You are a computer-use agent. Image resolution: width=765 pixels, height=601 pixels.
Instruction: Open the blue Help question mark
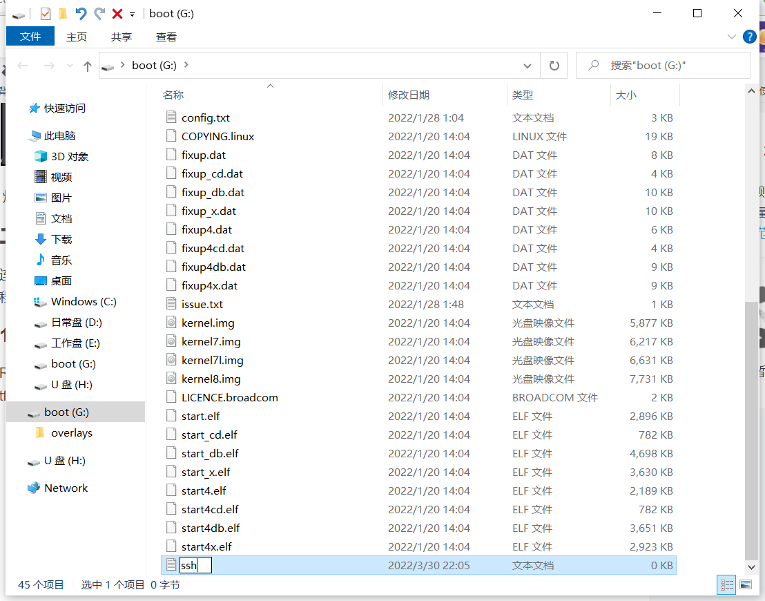[x=749, y=37]
